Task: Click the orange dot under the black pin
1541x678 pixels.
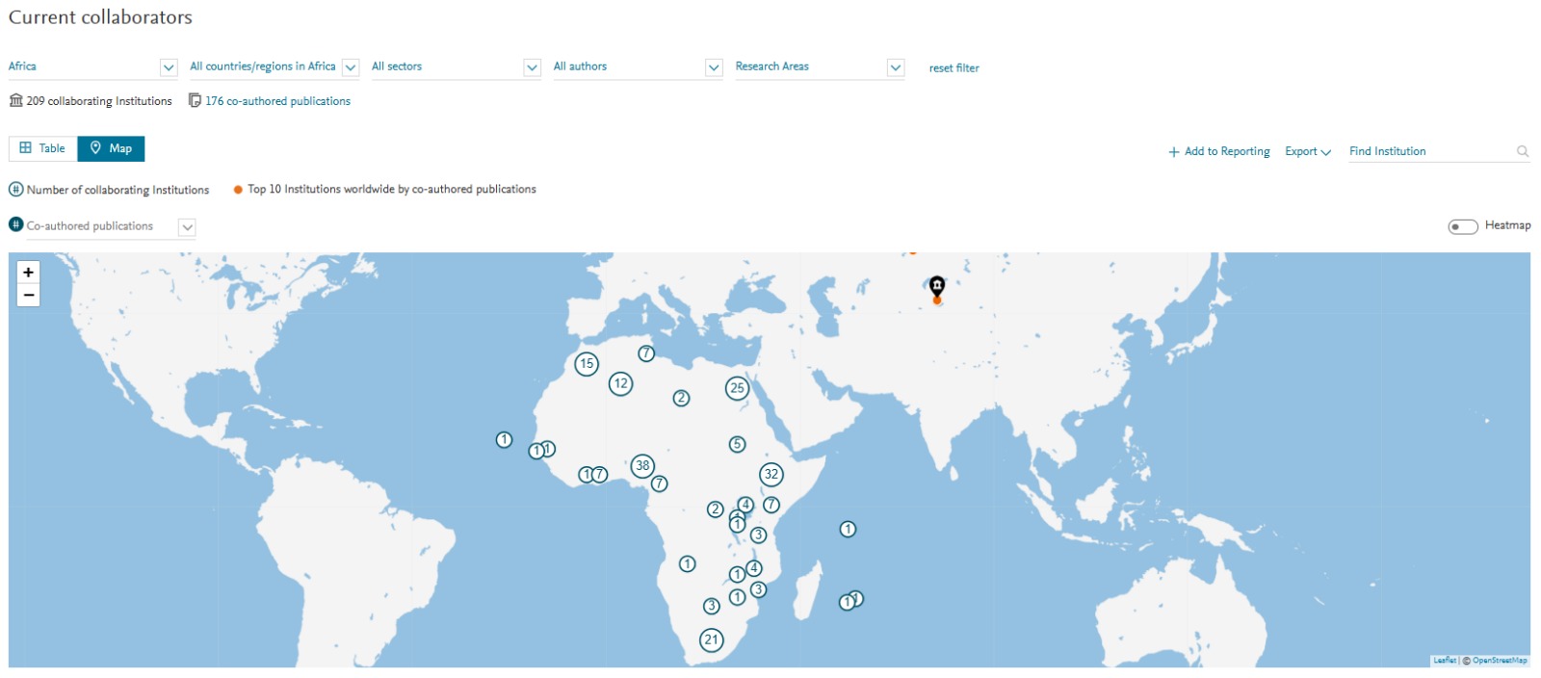Action: tap(937, 300)
